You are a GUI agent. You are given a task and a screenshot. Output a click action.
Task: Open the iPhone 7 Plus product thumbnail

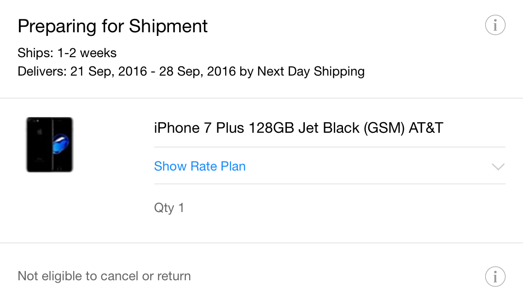(x=50, y=145)
